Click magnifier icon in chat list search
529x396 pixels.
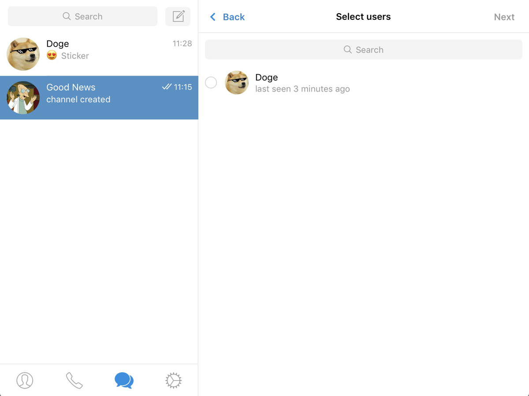point(67,16)
